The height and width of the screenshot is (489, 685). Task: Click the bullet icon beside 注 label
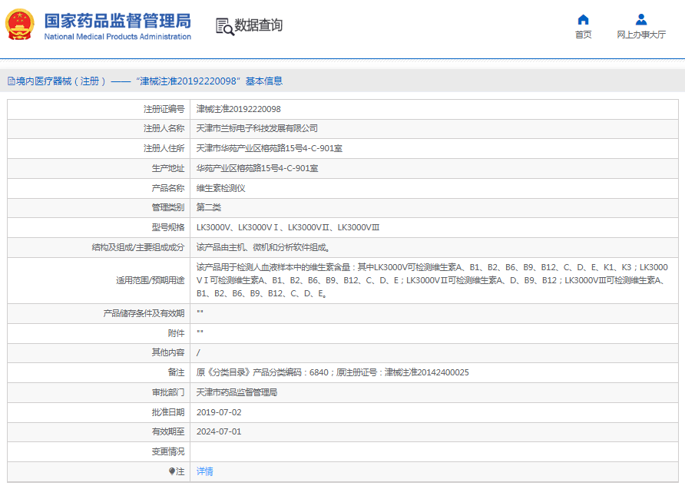tap(172, 471)
